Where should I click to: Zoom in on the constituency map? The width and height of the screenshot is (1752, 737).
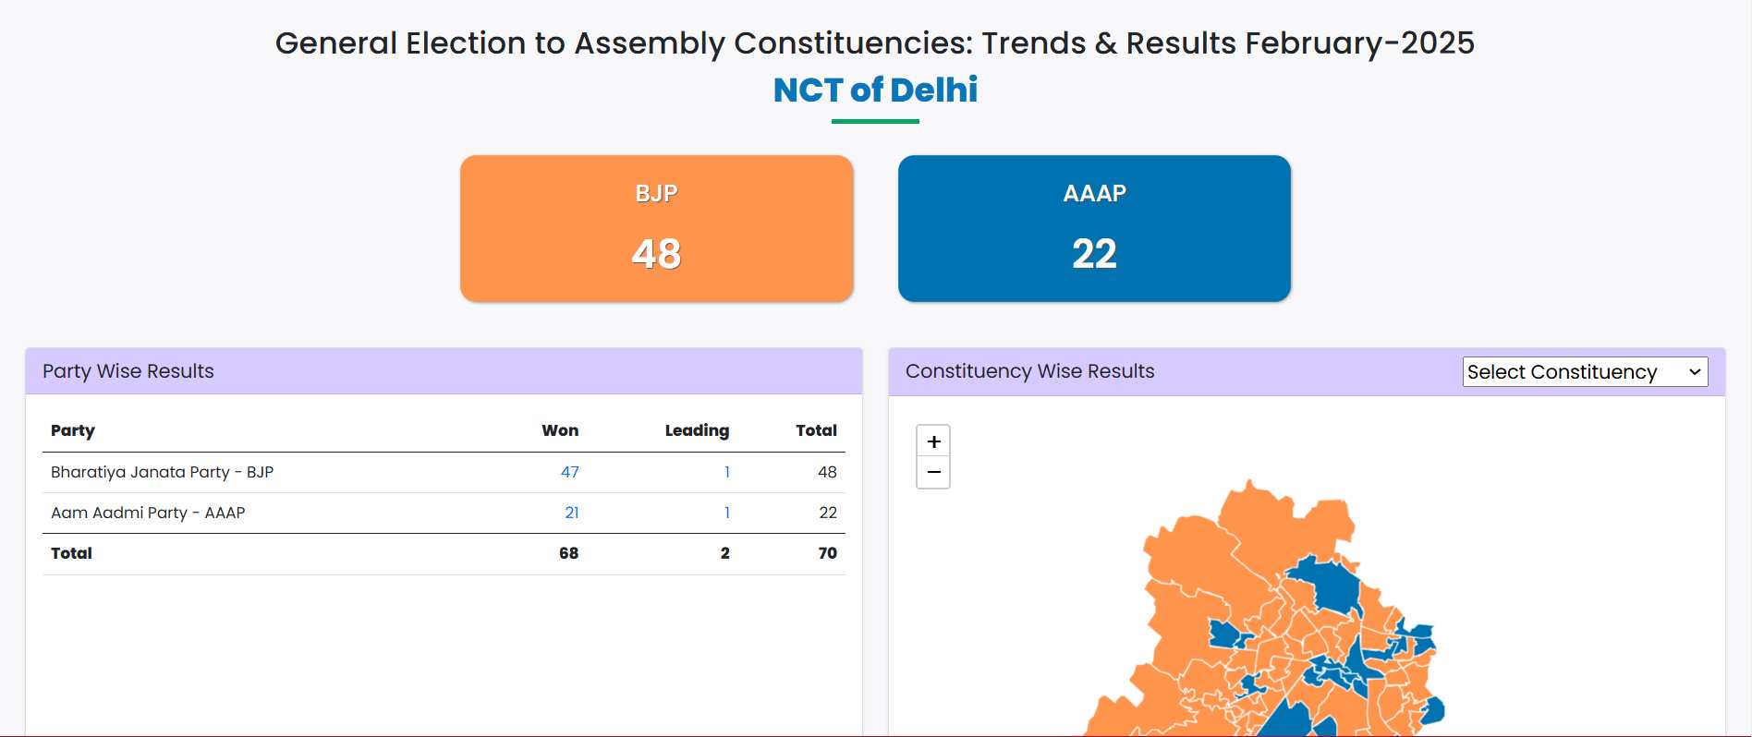933,441
